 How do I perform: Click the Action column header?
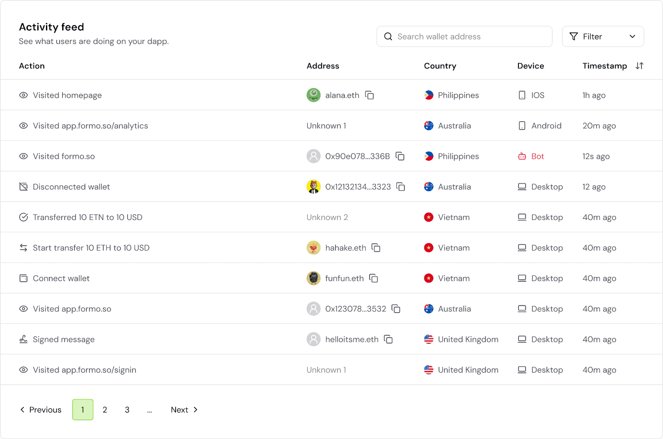point(32,66)
